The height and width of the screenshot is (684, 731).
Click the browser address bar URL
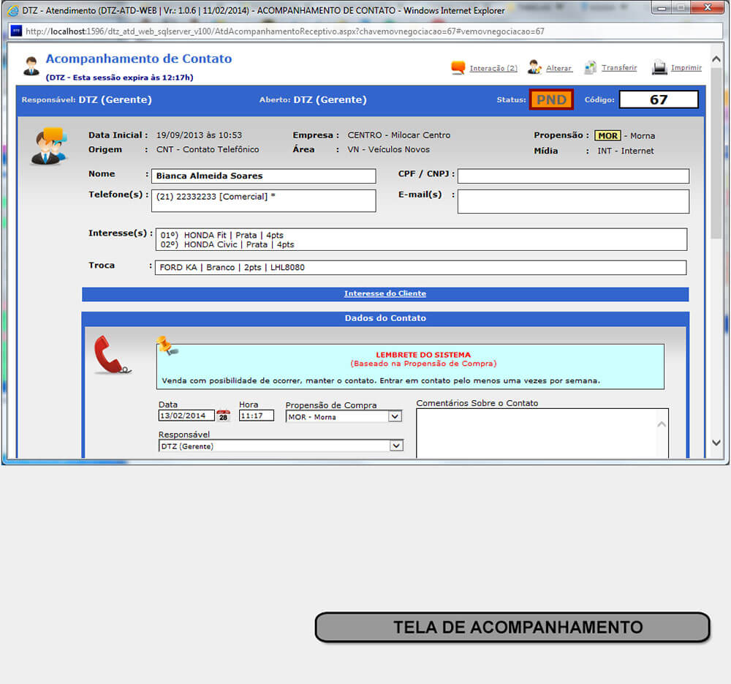tap(285, 31)
